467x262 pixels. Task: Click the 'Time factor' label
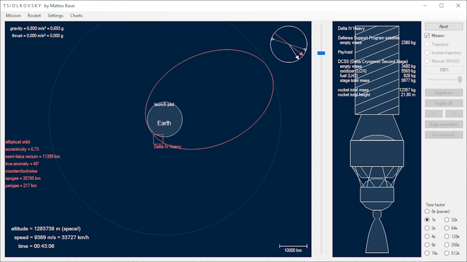coord(435,205)
